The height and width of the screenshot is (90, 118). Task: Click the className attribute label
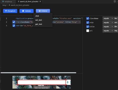coord(94,18)
